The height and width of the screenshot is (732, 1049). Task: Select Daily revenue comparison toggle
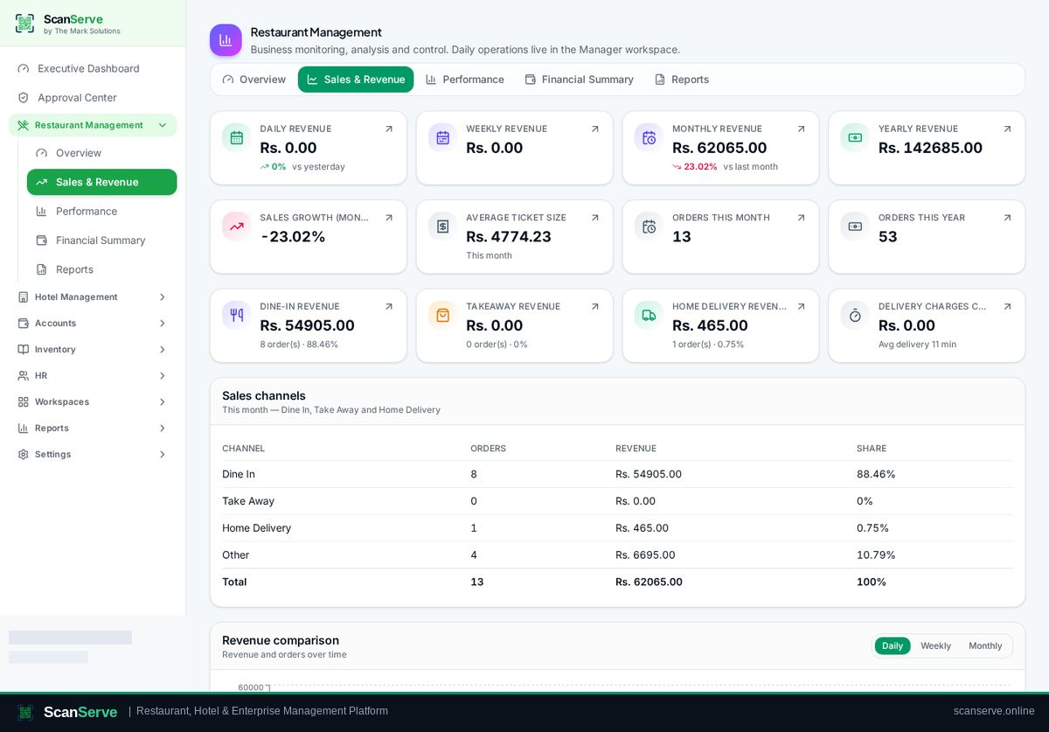point(893,645)
